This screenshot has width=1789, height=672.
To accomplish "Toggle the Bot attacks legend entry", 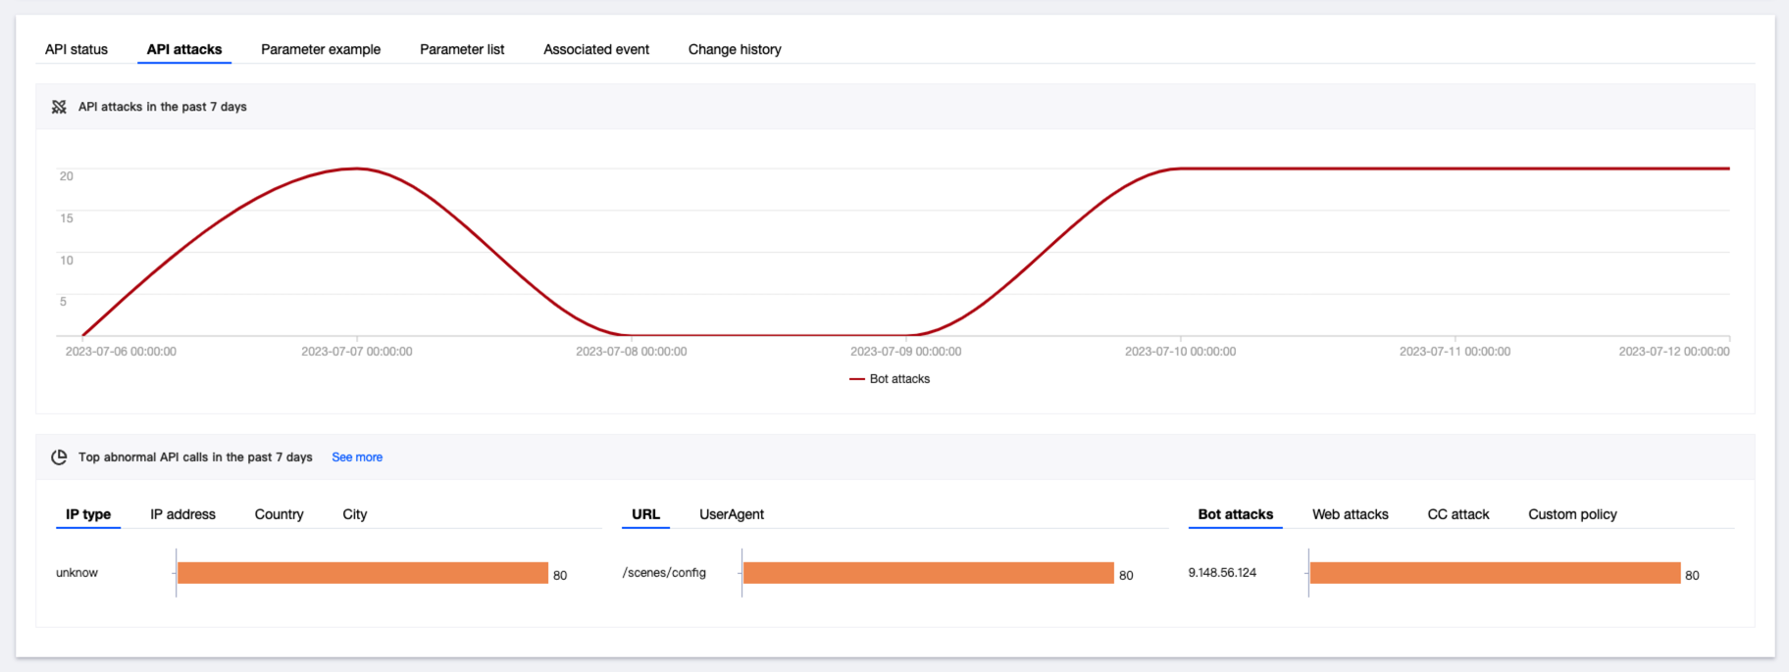I will [x=890, y=379].
